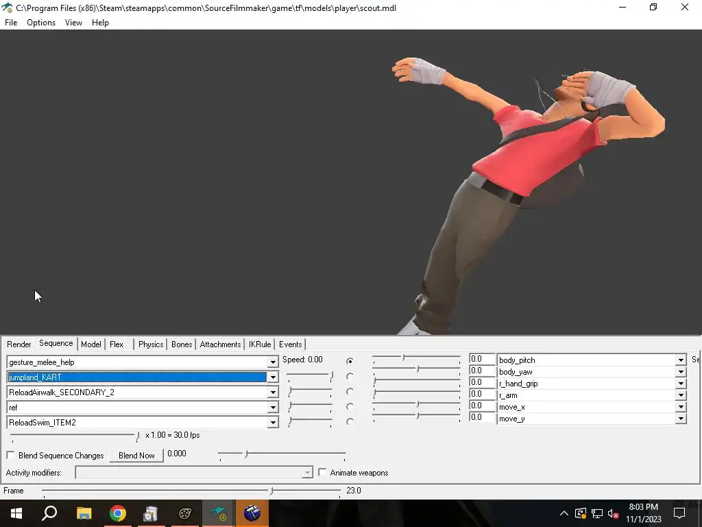Select radio button for ref row

pos(350,406)
